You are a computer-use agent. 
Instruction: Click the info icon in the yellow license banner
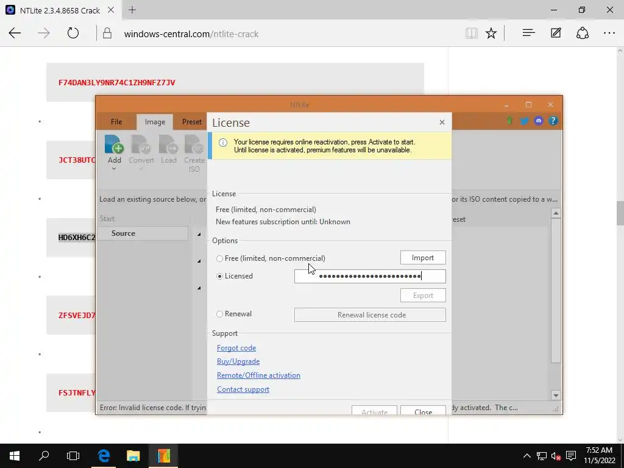tap(223, 143)
